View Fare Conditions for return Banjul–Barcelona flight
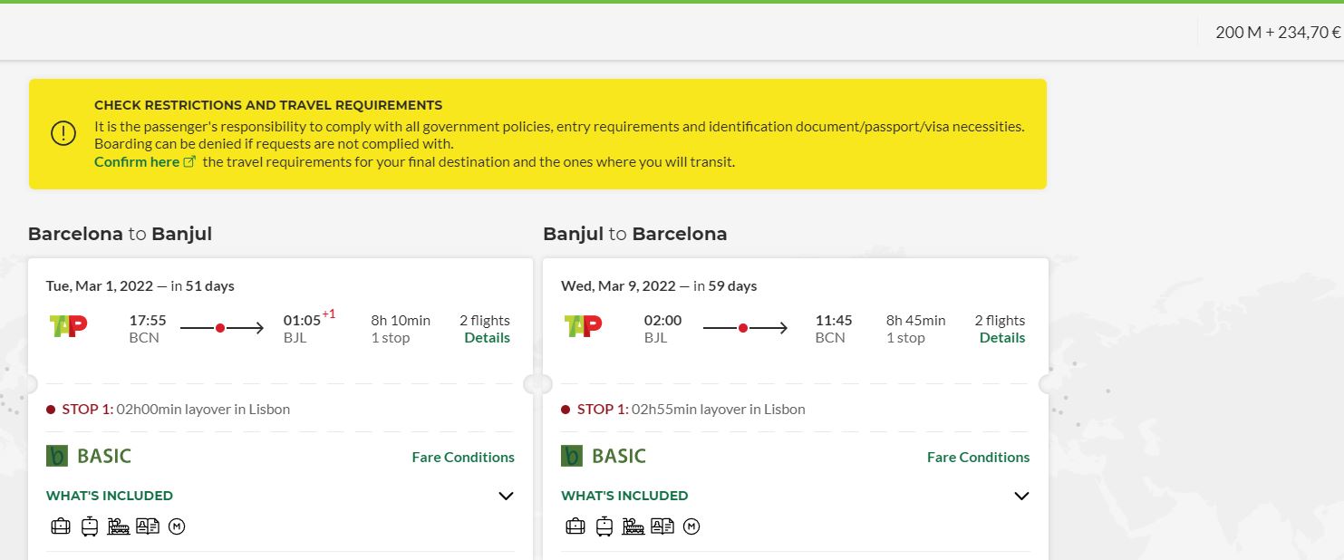 978,458
